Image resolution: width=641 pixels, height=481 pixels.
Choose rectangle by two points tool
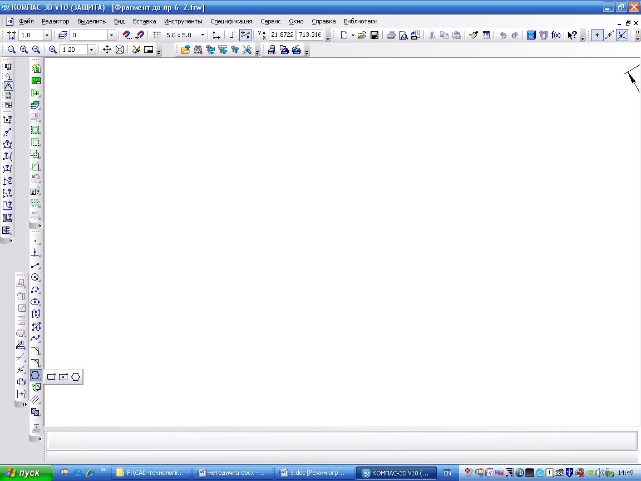51,377
